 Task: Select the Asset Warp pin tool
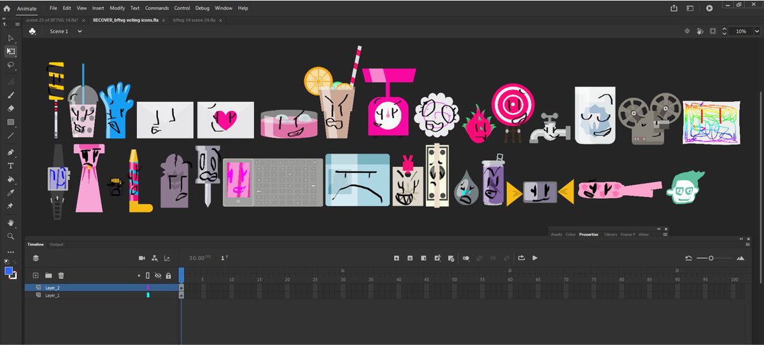10,206
